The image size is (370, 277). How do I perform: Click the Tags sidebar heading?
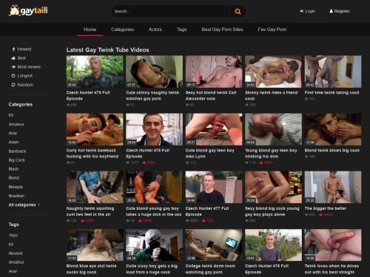click(13, 225)
